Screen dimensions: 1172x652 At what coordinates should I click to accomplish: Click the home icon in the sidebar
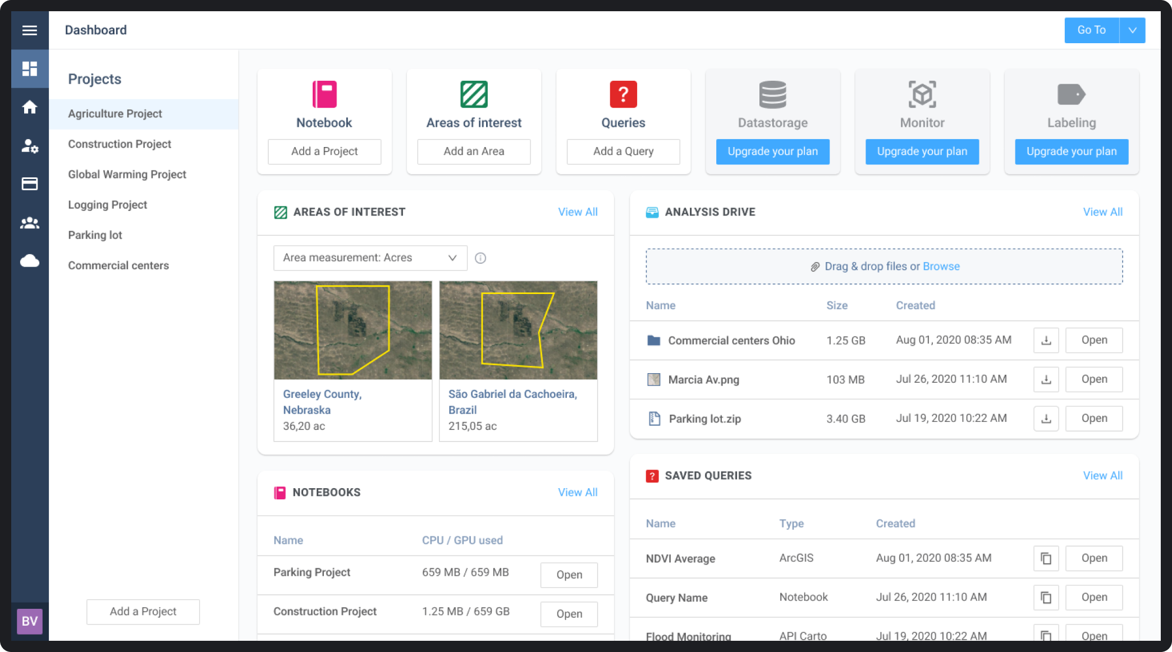click(30, 107)
